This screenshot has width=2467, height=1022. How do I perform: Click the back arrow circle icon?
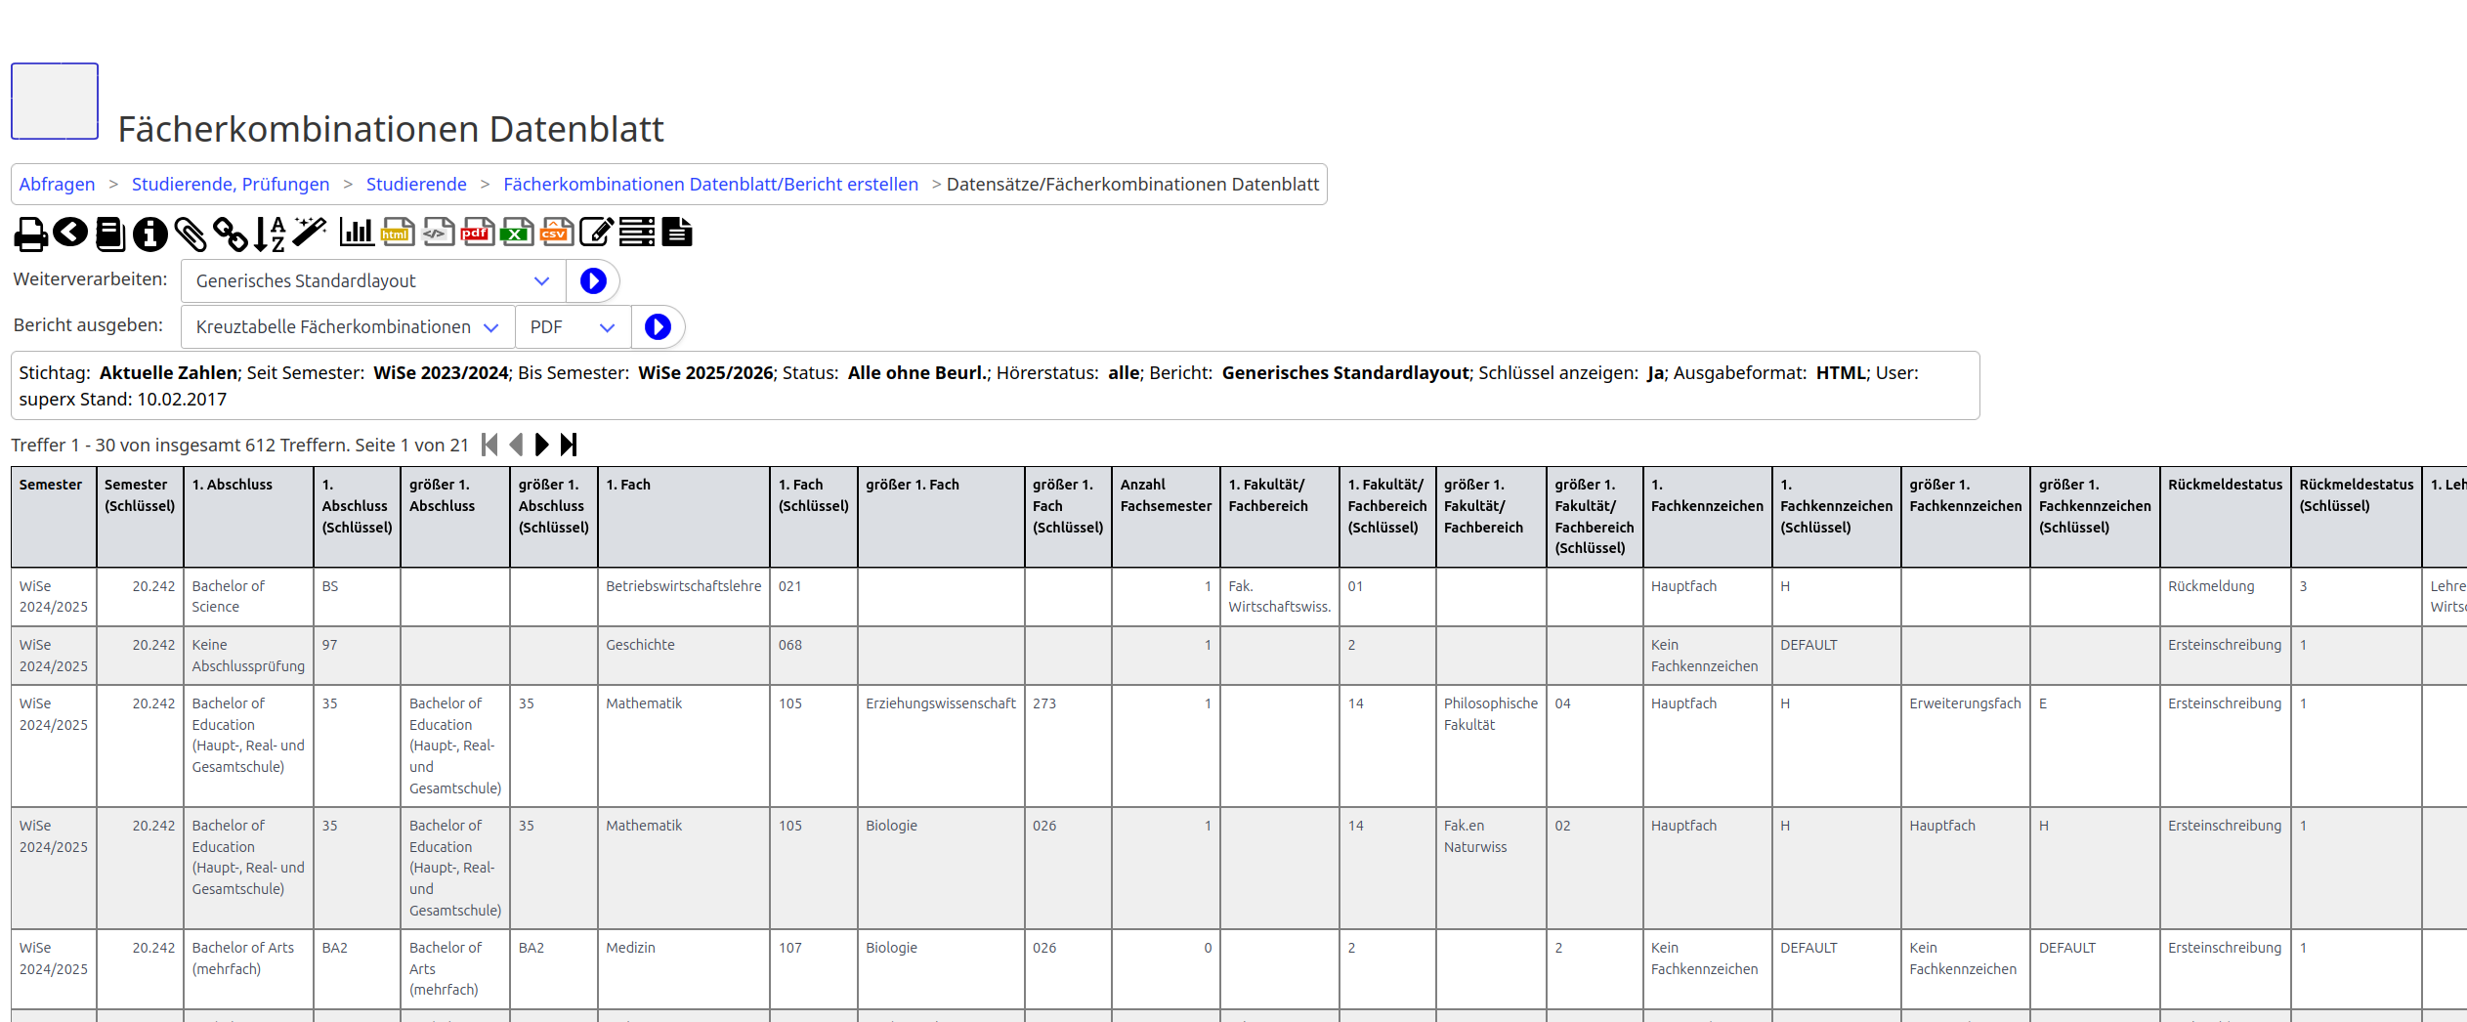click(x=70, y=233)
